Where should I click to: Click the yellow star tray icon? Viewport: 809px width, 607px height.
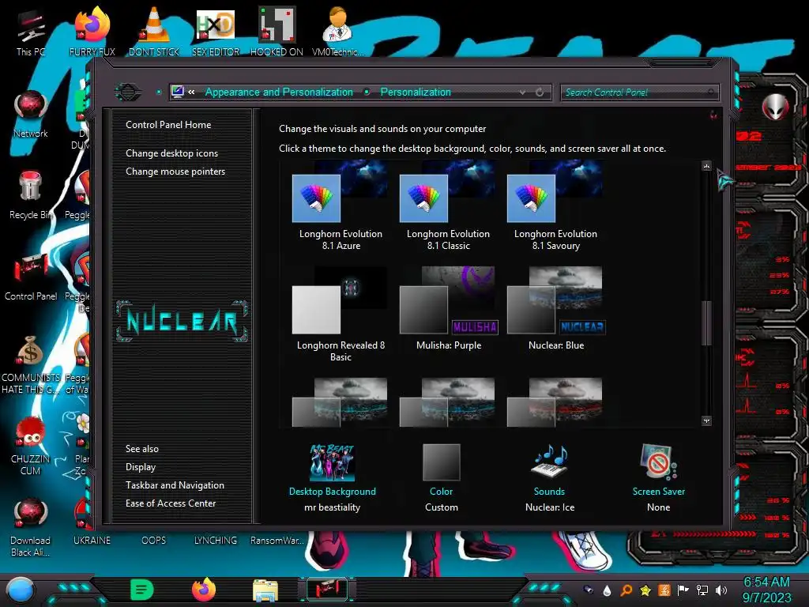pos(645,590)
